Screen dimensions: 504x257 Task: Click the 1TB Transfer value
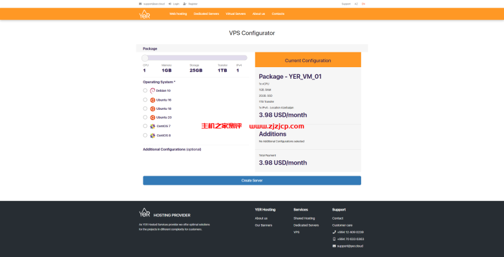(x=222, y=70)
